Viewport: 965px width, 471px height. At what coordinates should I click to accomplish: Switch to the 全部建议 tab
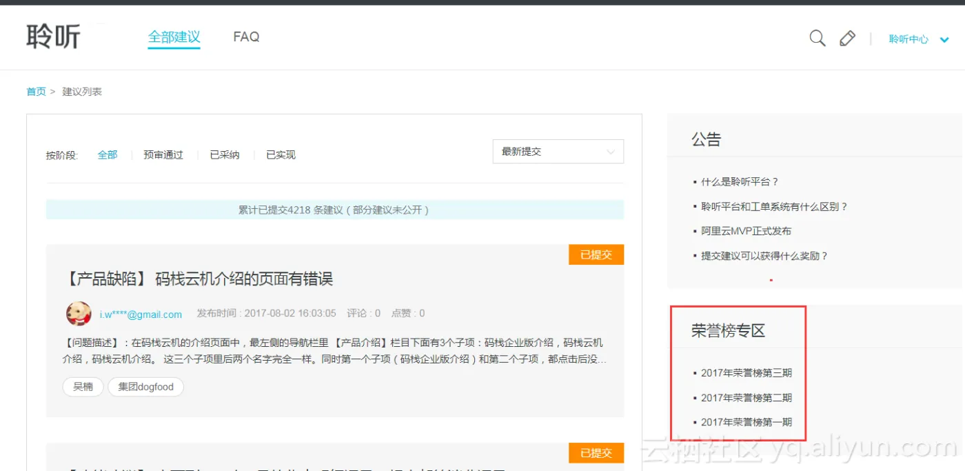[174, 37]
